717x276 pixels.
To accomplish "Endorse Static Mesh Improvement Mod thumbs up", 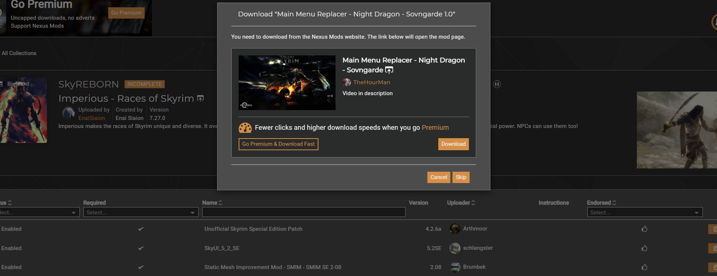I will [644, 267].
